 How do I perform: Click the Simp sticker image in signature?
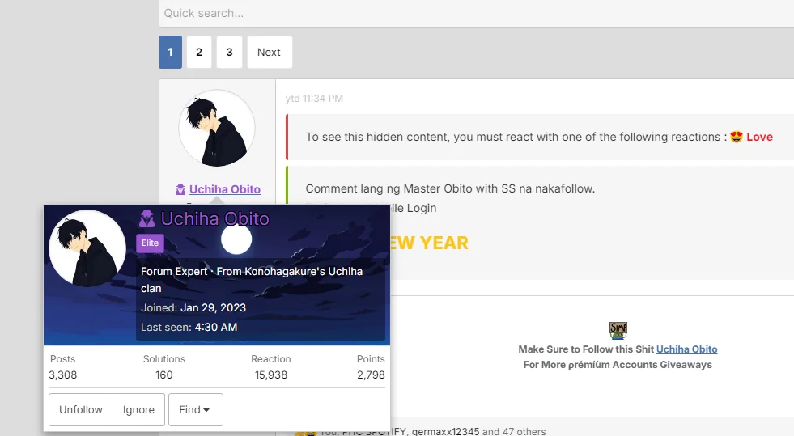click(x=618, y=330)
